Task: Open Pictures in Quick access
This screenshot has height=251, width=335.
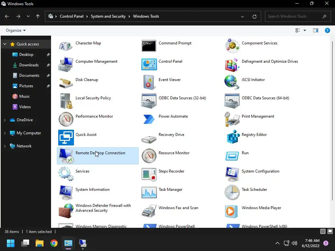Action: [x=26, y=86]
